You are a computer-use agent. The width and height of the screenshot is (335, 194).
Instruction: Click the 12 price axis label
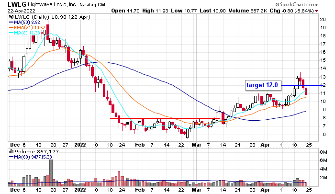click(323, 85)
